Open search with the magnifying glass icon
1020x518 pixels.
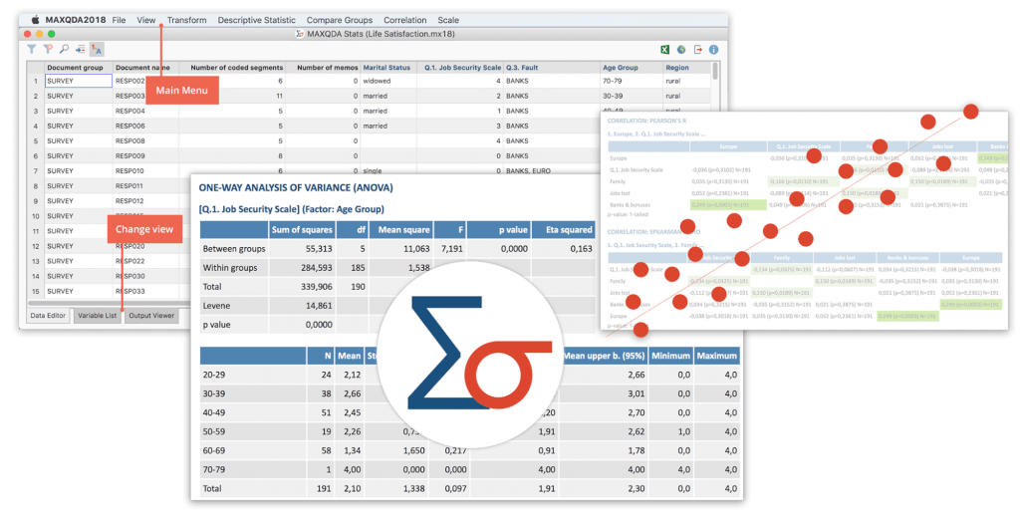click(x=64, y=49)
